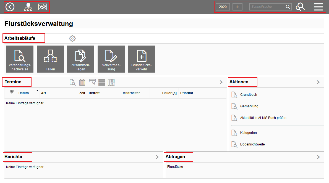Expand the Abfragen panel chevron

click(x=318, y=157)
